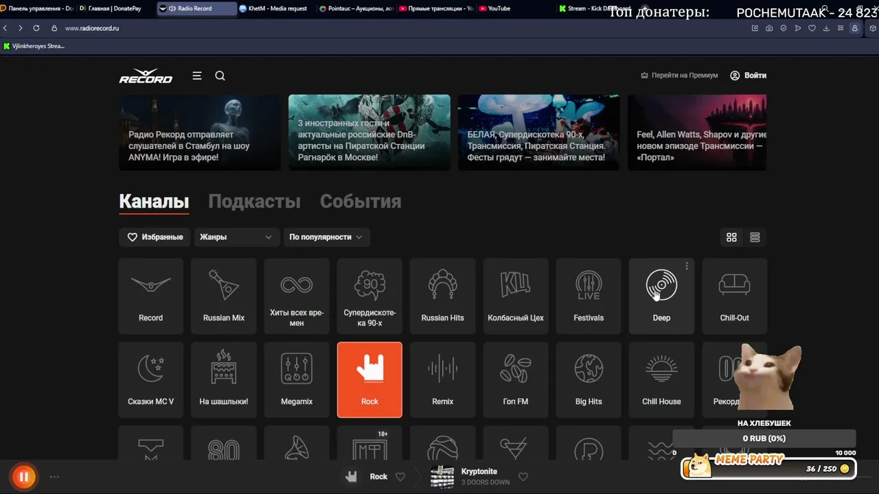The image size is (879, 494).
Task: Open the three-dot menu on Deep tile
Action: pos(687,266)
